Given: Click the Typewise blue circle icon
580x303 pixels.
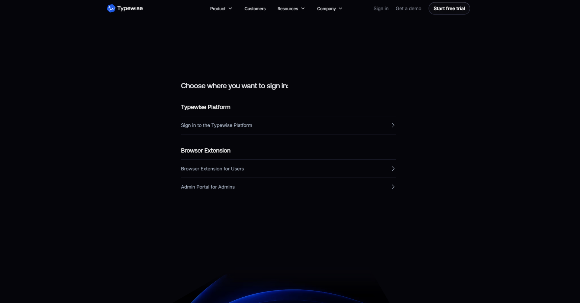Looking at the screenshot, I should point(111,8).
